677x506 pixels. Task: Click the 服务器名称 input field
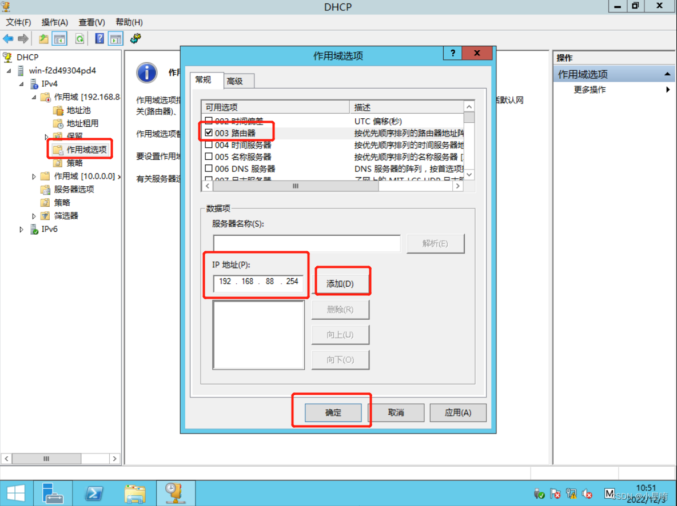tap(307, 244)
